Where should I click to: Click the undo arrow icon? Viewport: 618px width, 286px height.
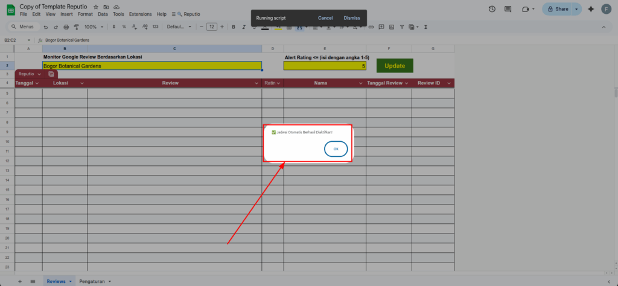(x=46, y=27)
